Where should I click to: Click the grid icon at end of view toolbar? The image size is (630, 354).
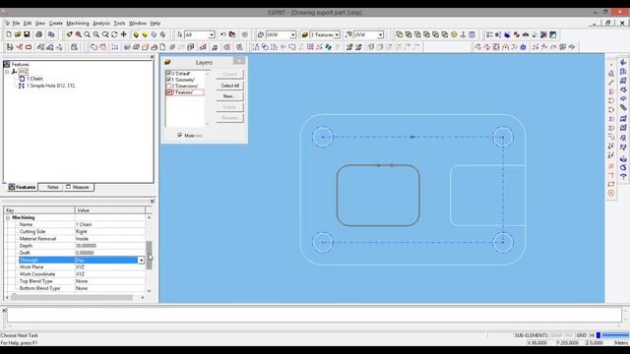472,35
